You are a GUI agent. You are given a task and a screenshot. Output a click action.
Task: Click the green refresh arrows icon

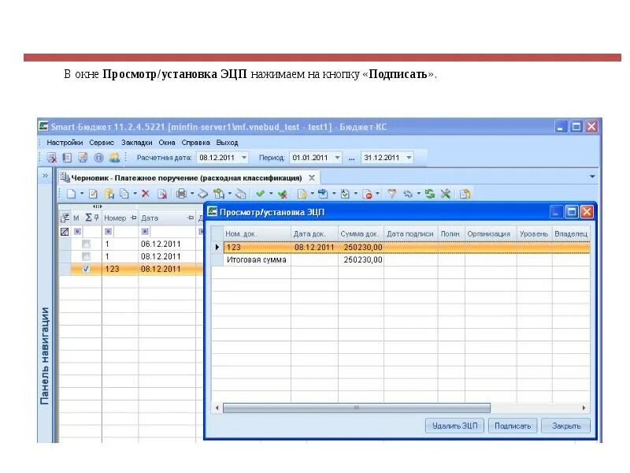pos(430,194)
